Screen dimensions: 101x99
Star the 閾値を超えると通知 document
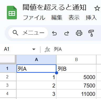97,8
